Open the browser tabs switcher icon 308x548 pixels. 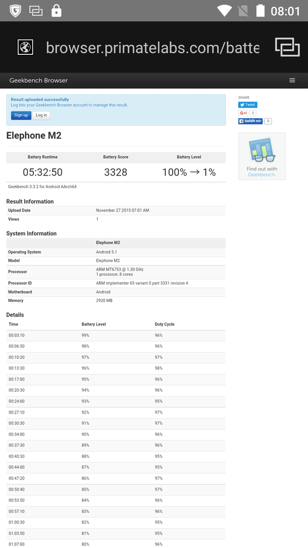tap(287, 47)
